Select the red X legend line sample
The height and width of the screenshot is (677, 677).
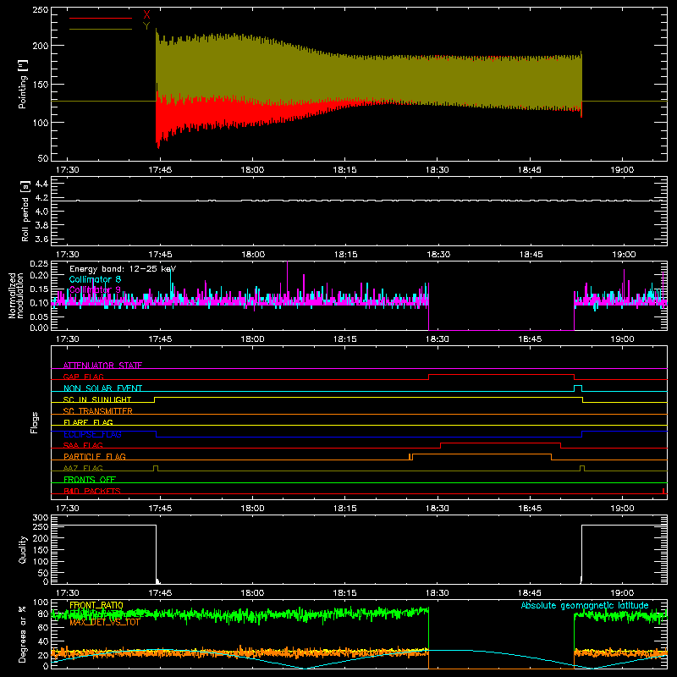101,18
